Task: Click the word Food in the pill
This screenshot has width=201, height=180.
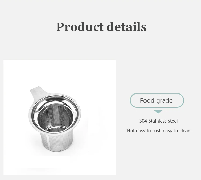Action: coord(147,100)
